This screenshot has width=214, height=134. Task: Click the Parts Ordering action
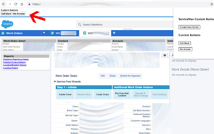coord(159,94)
